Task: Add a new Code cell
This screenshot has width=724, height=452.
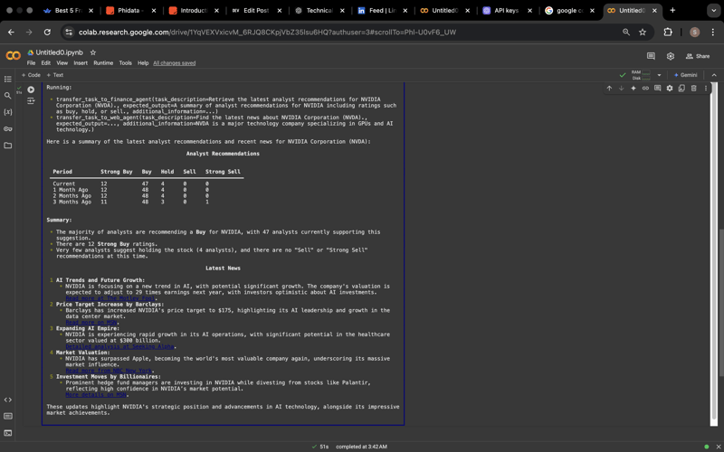Action: [x=31, y=75]
